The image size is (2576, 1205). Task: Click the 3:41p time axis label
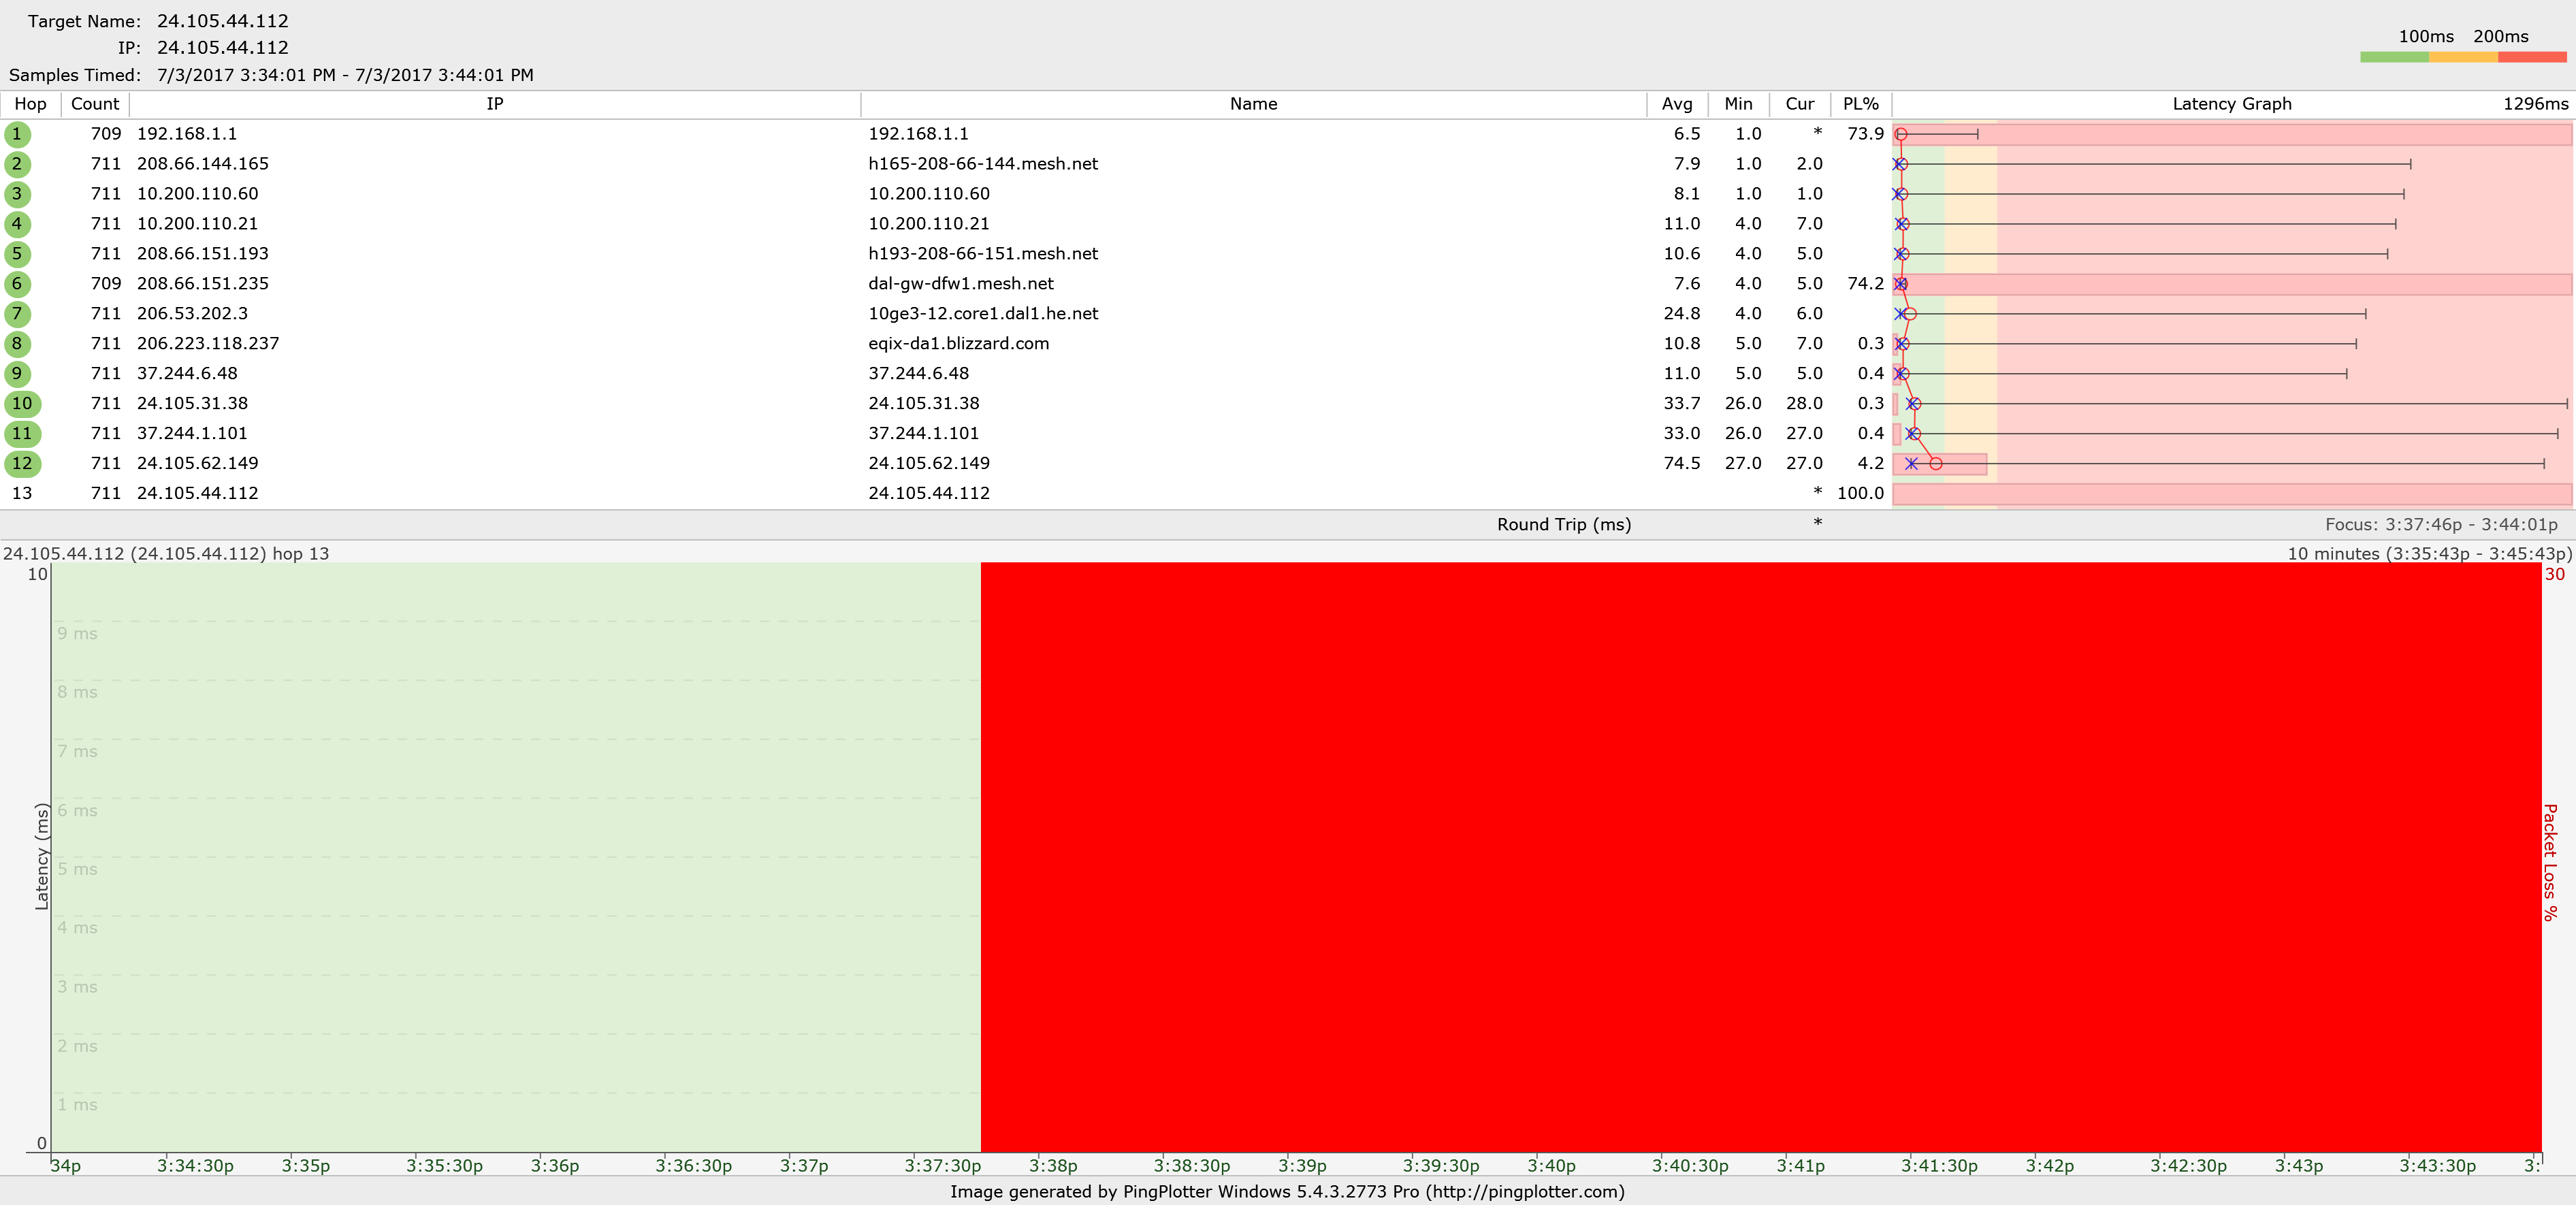click(x=1800, y=1166)
